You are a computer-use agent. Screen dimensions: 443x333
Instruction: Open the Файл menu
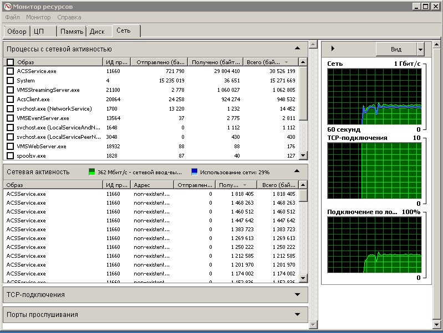coord(12,18)
